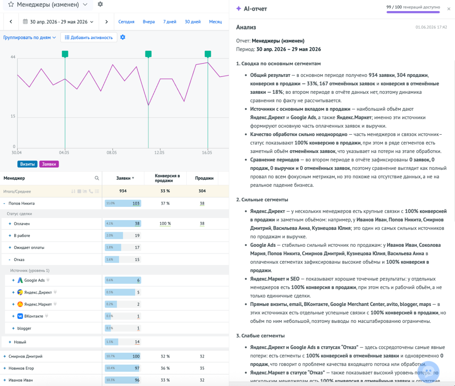Expand В работе status row
This screenshot has height=386, width=455.
[x=10, y=236]
